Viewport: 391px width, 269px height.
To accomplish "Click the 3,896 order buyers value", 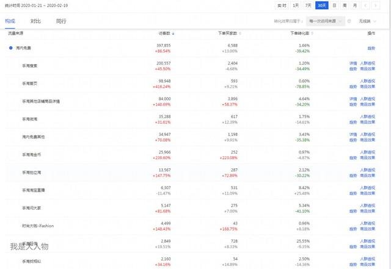I will pos(233,99).
